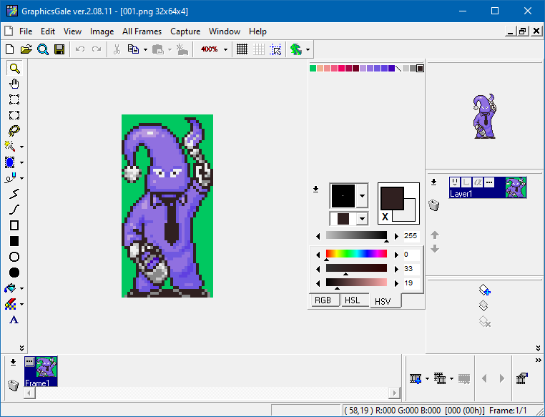This screenshot has width=545, height=417.
Task: Toggle snap to grid selection
Action: (x=275, y=49)
